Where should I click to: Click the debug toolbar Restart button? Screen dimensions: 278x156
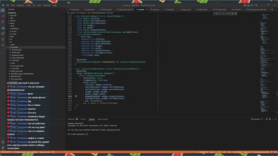(232, 13)
